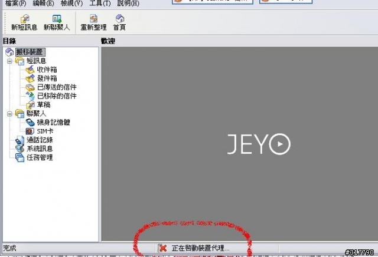The height and width of the screenshot is (257, 378).
Task: Click the SIM卡 card icon
Action: tap(30, 131)
